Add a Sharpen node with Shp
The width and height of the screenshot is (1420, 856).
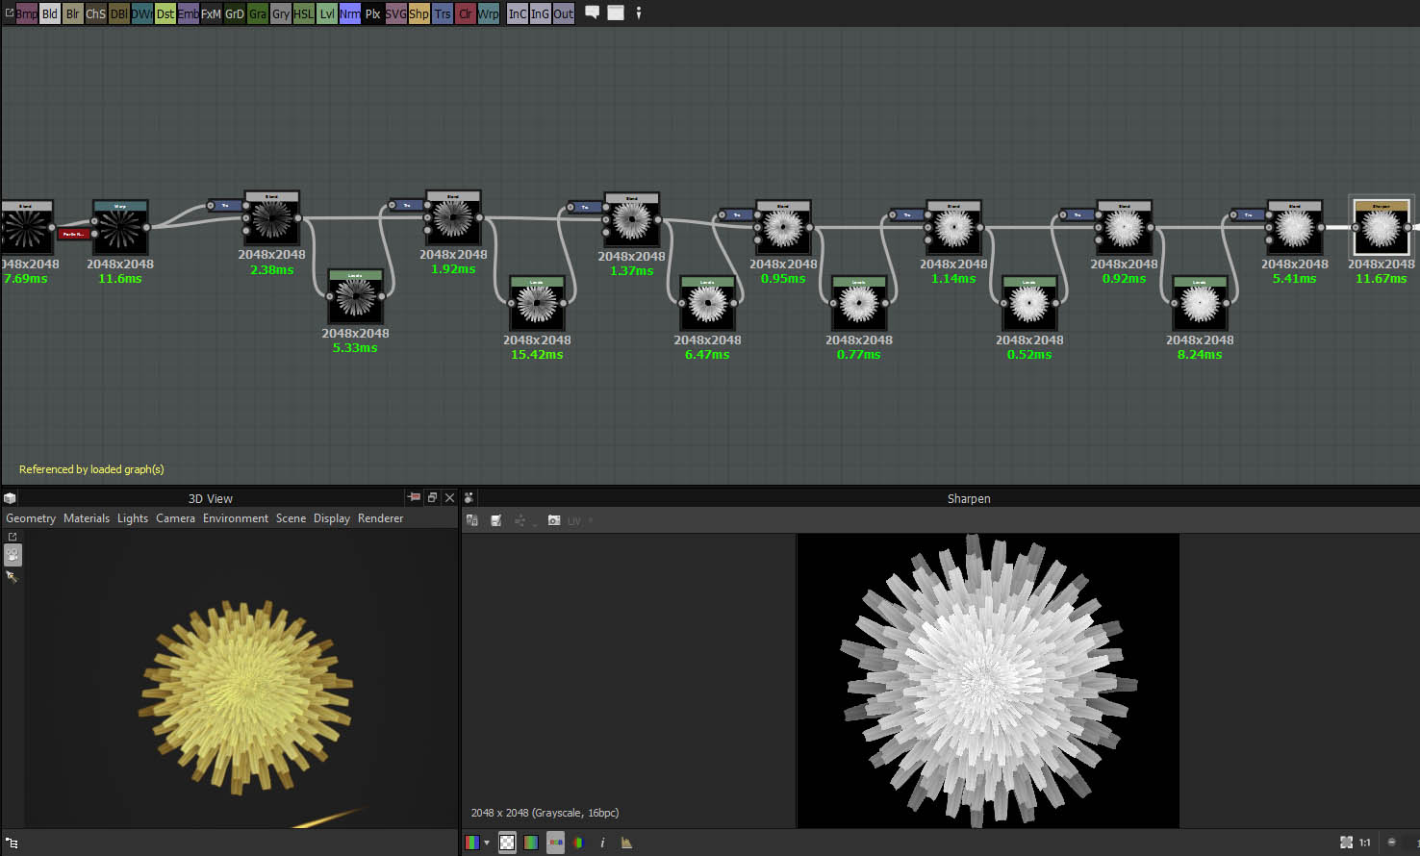pyautogui.click(x=418, y=13)
